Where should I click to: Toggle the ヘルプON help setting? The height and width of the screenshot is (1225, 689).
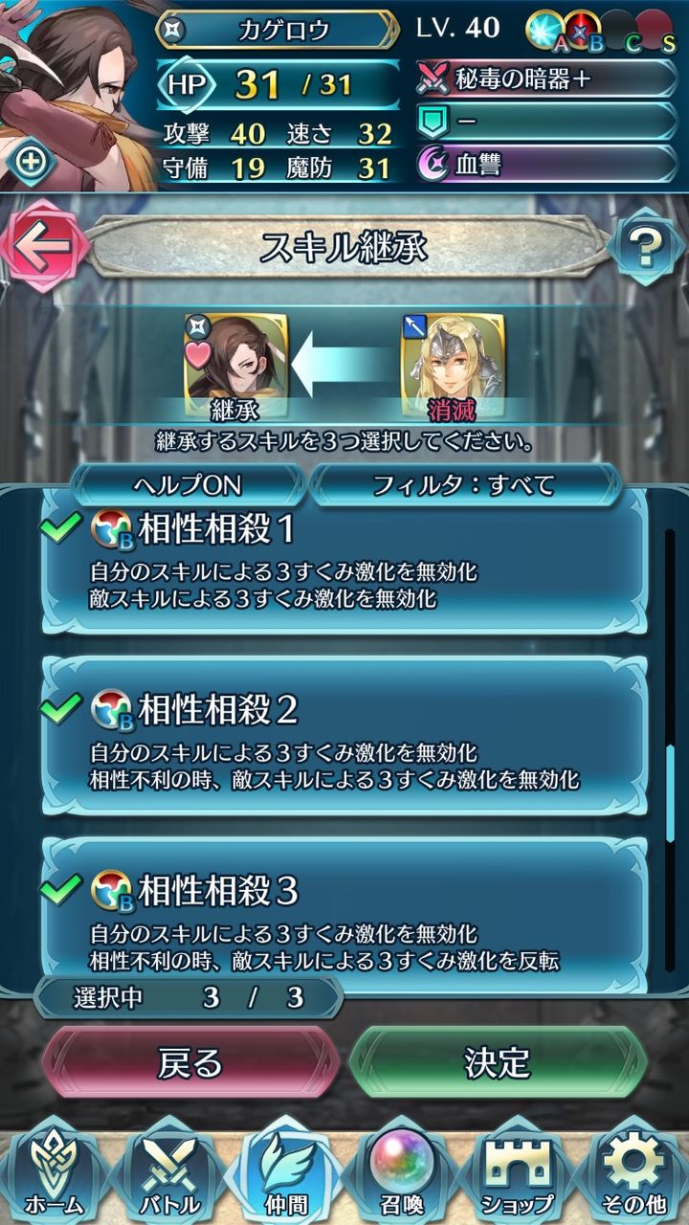click(189, 485)
